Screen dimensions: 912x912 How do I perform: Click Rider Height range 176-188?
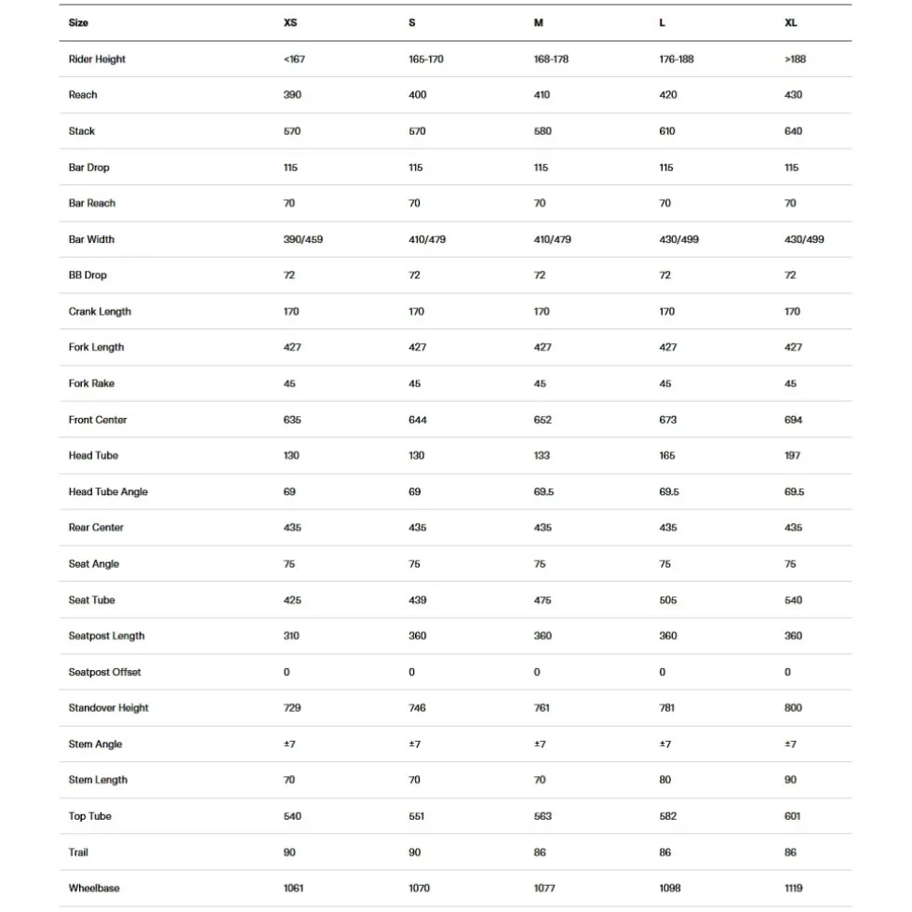[677, 59]
